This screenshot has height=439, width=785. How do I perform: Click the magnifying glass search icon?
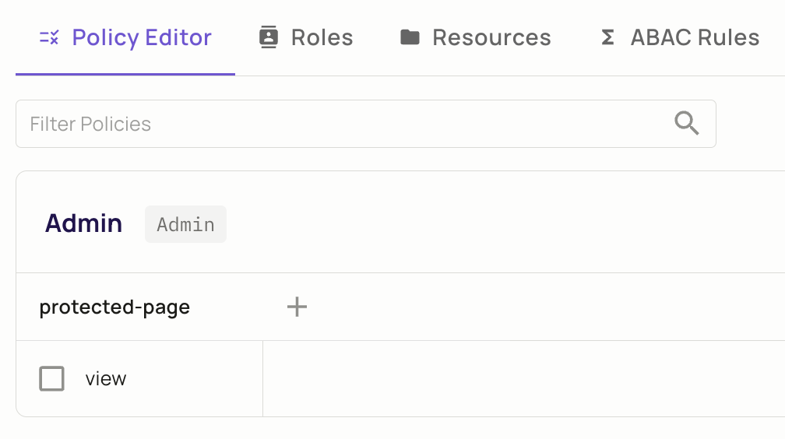click(686, 123)
